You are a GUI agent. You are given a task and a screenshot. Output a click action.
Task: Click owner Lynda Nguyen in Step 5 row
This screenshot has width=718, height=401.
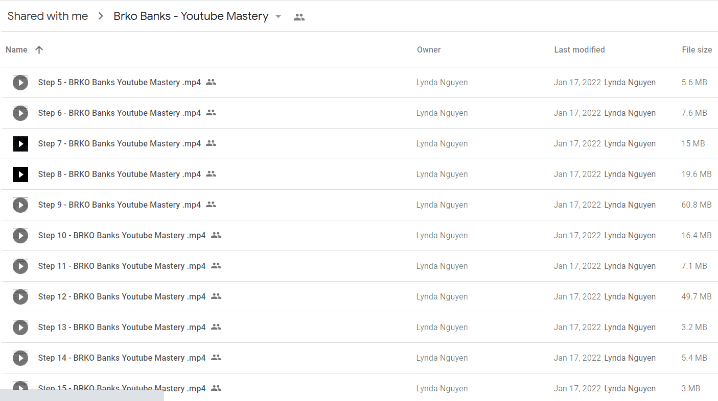click(442, 82)
